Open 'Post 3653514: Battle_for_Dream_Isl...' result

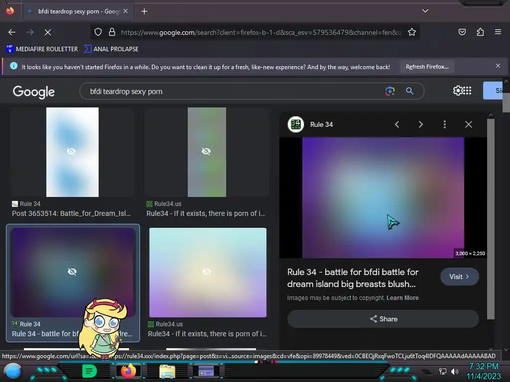[71, 213]
